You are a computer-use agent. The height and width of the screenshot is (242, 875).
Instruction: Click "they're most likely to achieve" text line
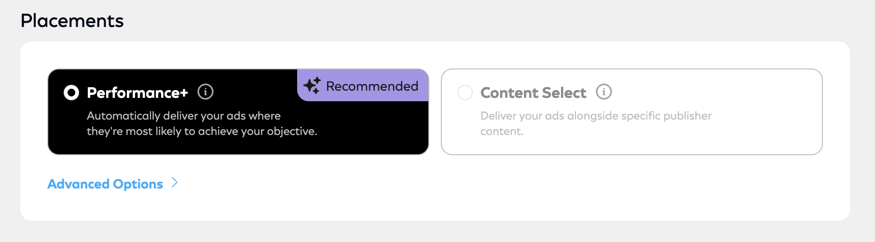202,131
